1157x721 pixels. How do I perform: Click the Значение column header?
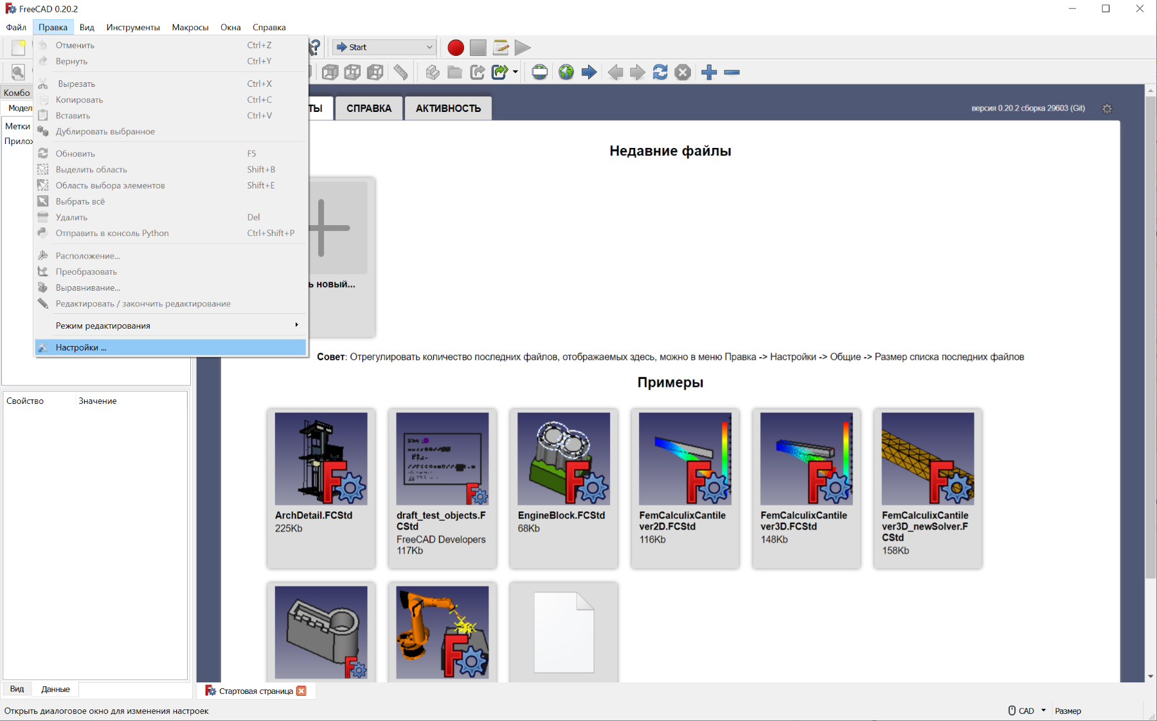[x=98, y=401]
